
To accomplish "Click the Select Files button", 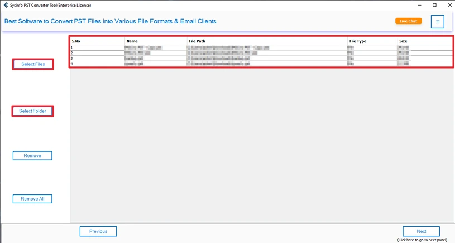I will [x=33, y=64].
